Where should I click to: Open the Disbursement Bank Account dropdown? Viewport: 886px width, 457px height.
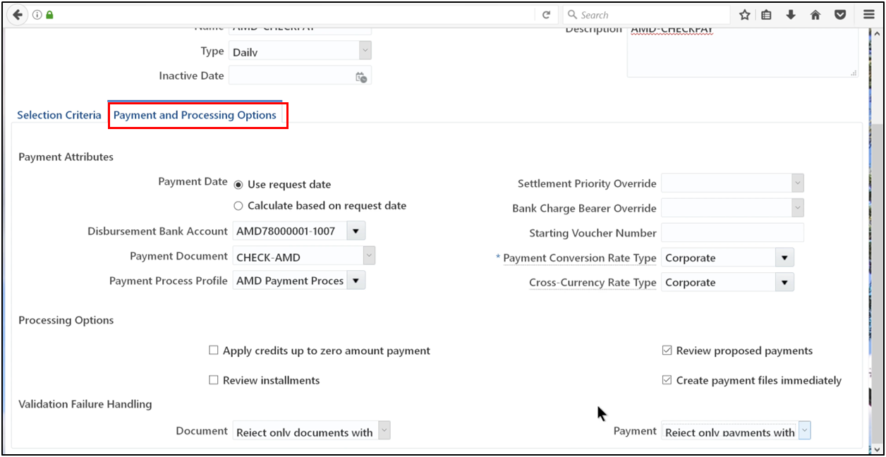pyautogui.click(x=356, y=231)
